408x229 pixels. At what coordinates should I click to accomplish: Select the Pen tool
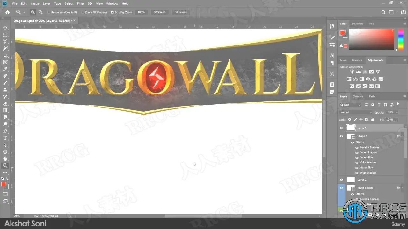click(5, 131)
